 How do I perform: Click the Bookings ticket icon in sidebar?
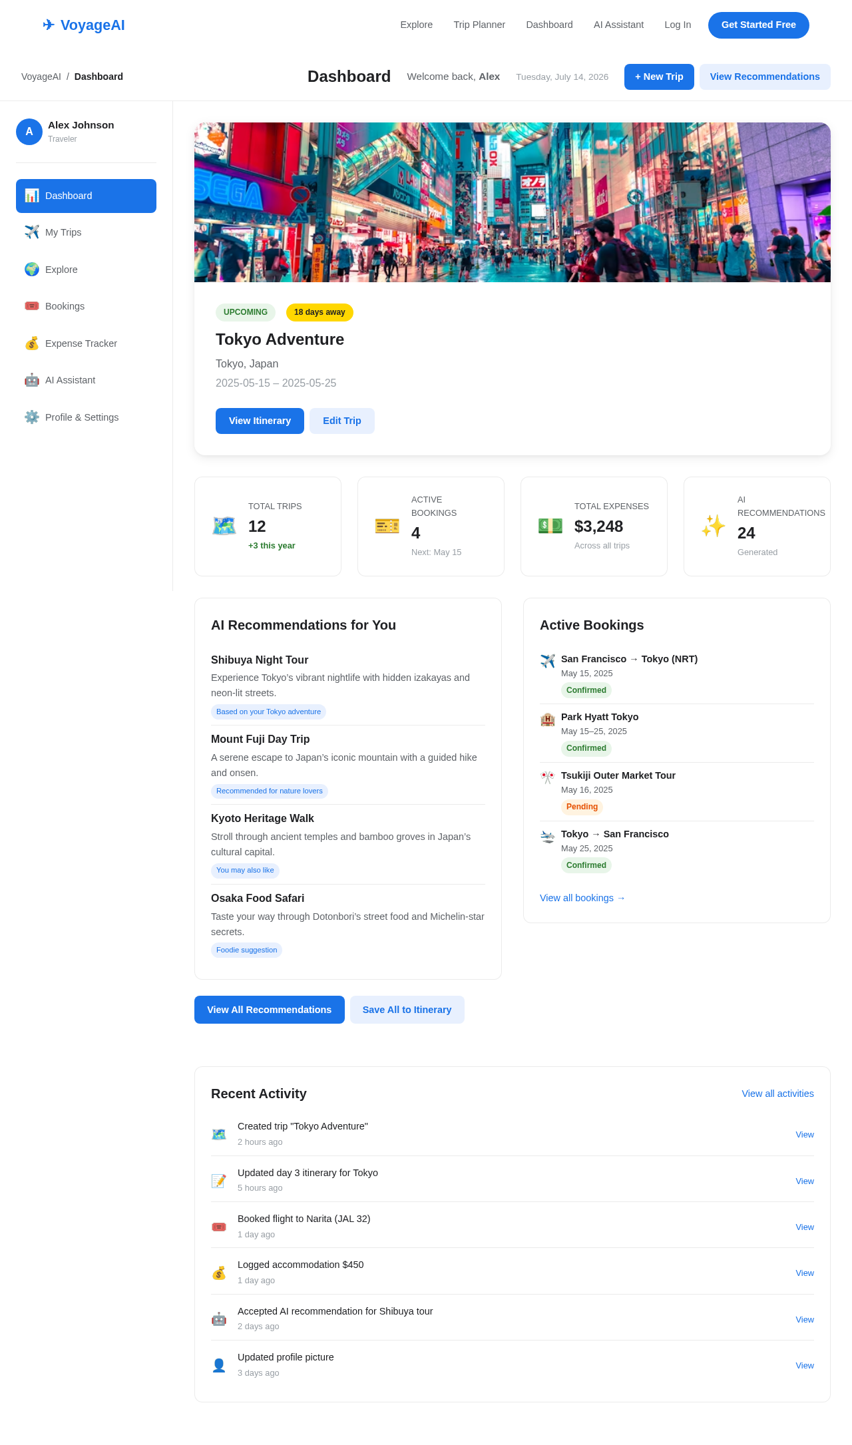click(32, 306)
